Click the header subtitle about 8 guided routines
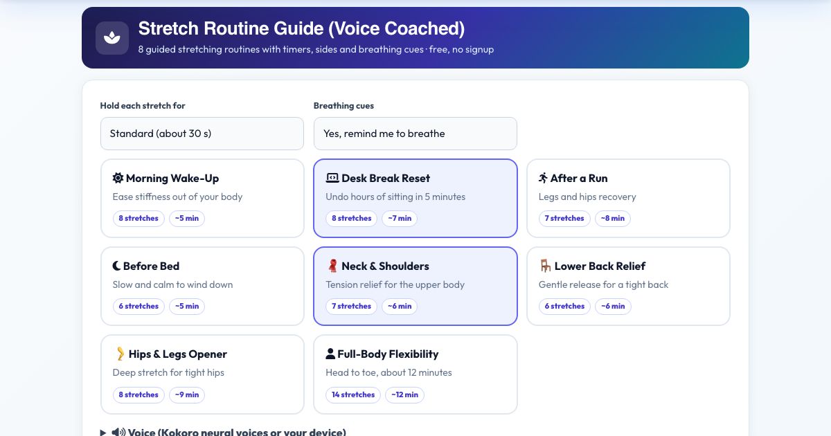The height and width of the screenshot is (436, 831). [x=316, y=50]
